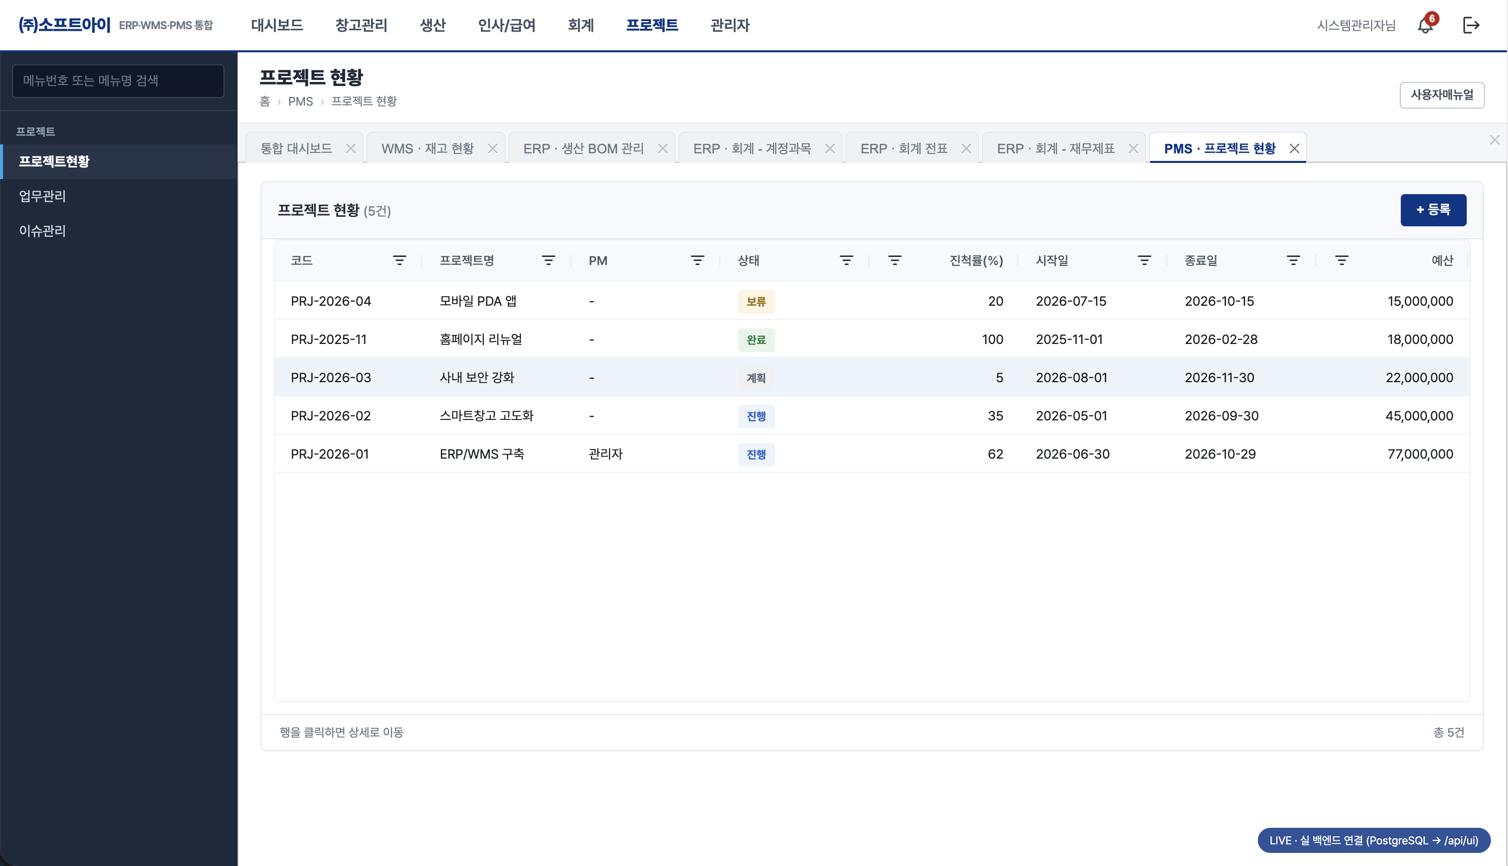This screenshot has height=866, width=1508.
Task: Open the filter icon for 상태 column
Action: pyautogui.click(x=846, y=261)
